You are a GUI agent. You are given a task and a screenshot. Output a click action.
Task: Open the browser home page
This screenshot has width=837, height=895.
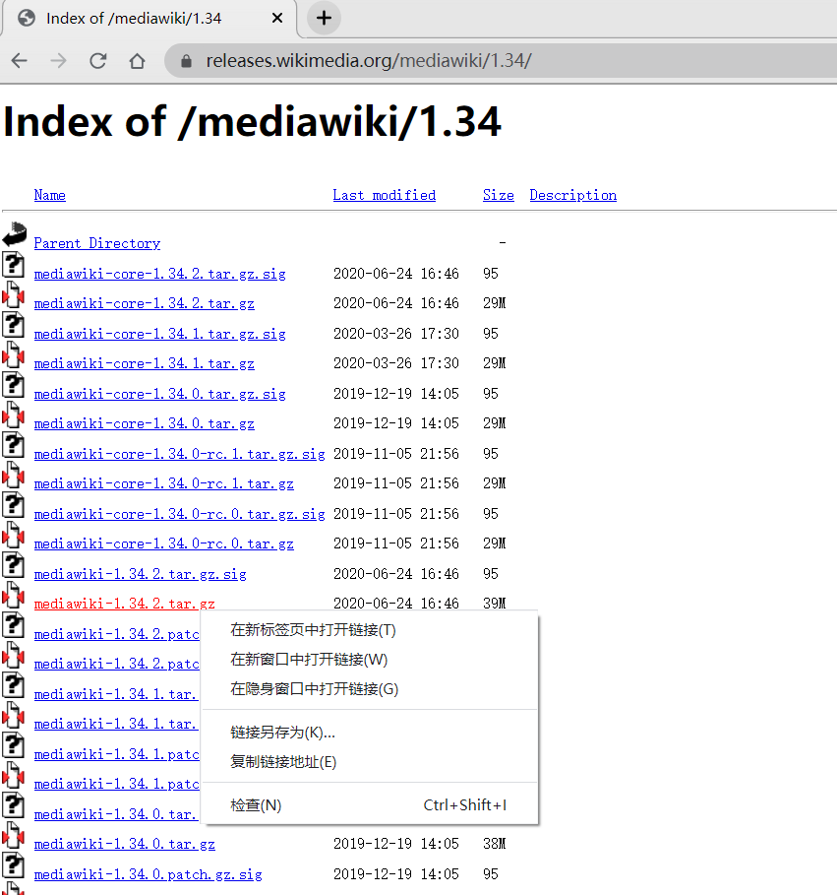[x=137, y=60]
